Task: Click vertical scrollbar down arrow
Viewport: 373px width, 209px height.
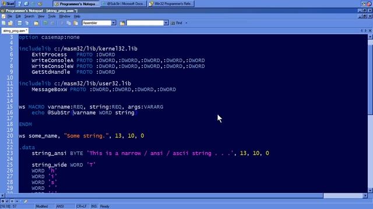Action: 370,190
